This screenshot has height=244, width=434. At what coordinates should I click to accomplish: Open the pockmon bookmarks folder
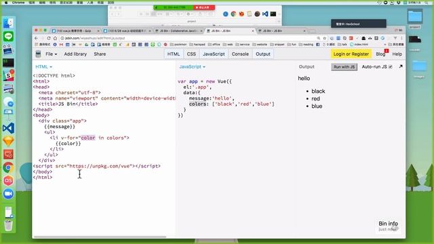178,44
